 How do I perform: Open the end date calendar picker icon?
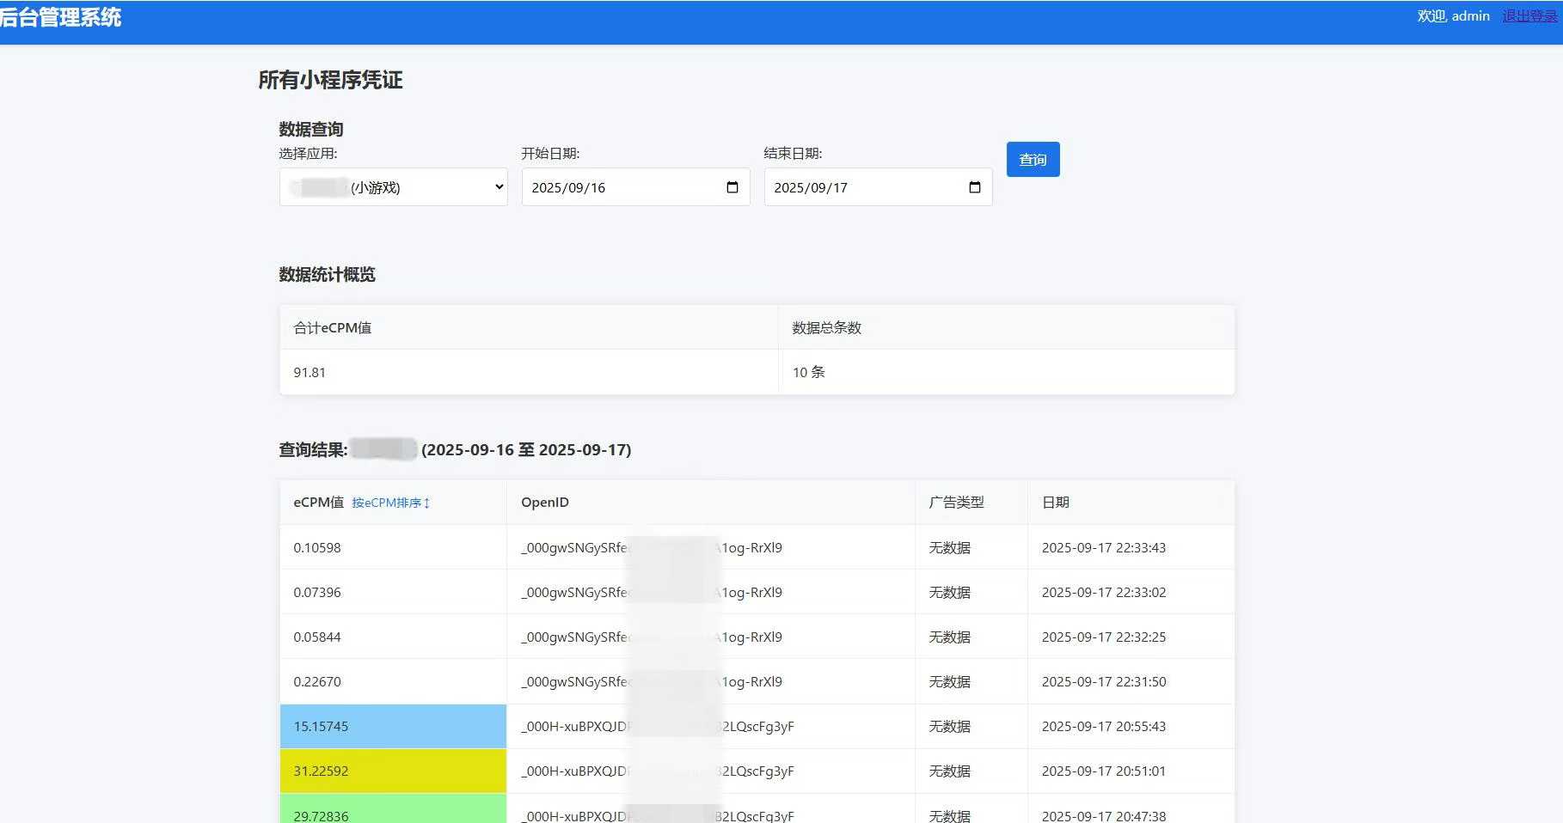click(x=974, y=187)
